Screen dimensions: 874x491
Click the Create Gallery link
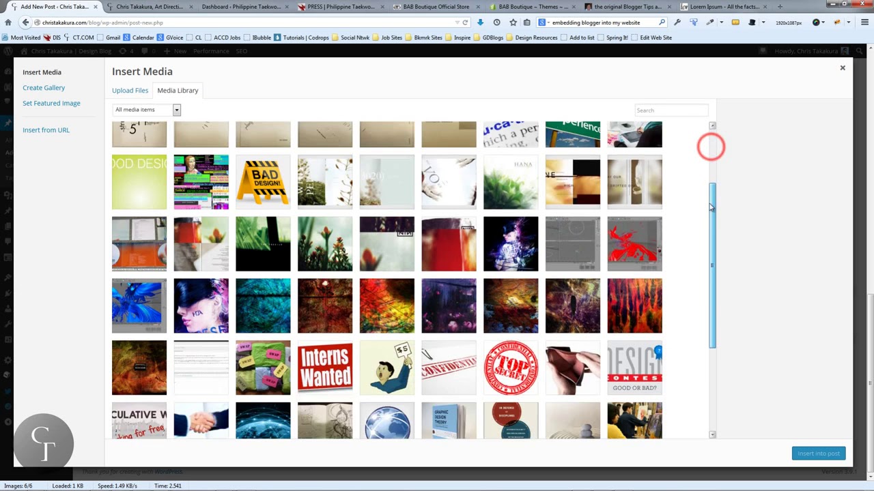tap(44, 87)
